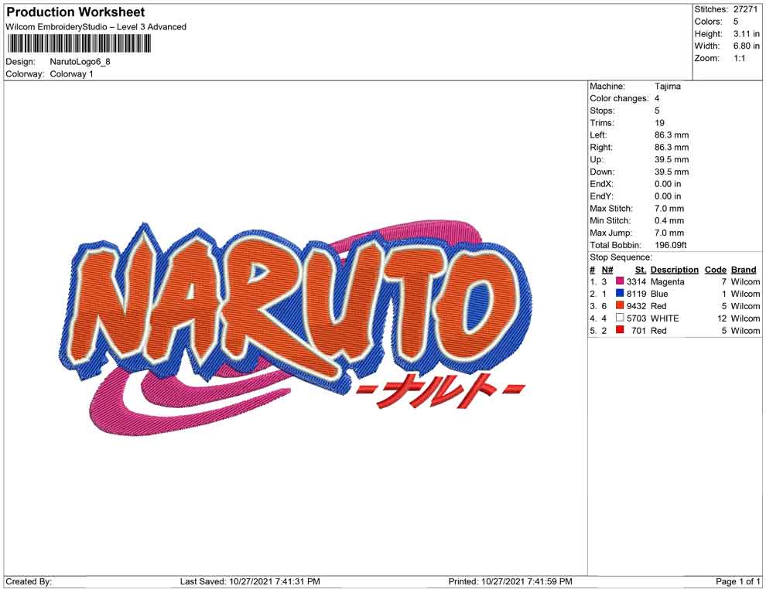766x589 pixels.
Task: Click the 'Brand' column header
Action: 744,269
